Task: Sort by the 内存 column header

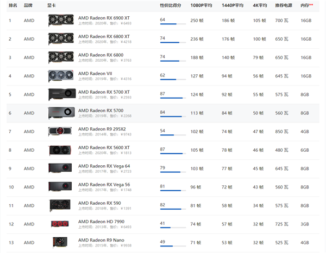Action: point(306,5)
